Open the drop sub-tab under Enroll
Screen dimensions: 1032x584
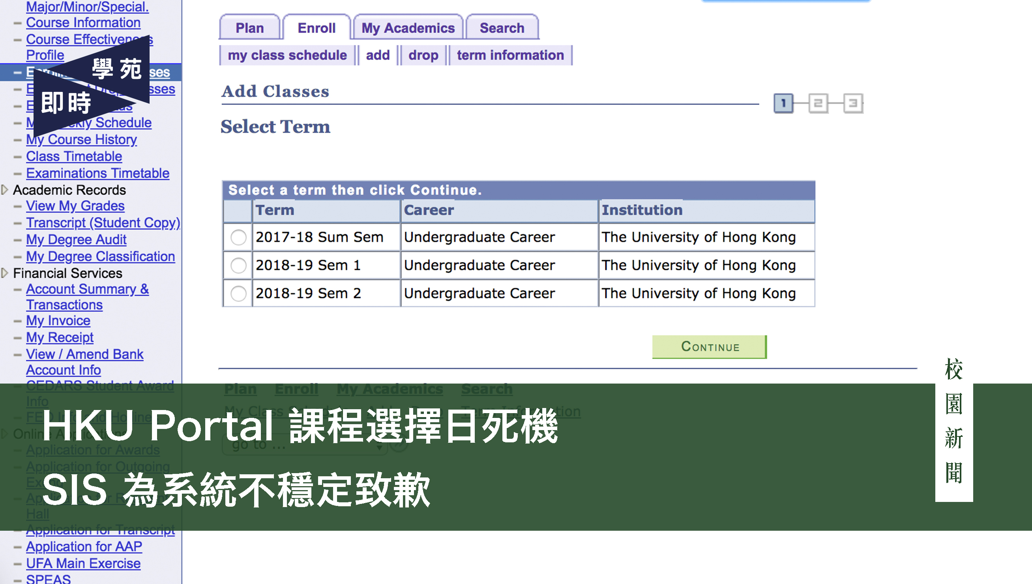423,55
